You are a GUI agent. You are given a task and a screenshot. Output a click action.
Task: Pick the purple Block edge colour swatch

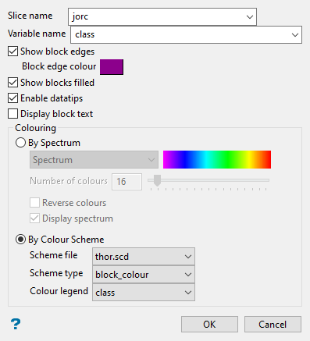[112, 67]
